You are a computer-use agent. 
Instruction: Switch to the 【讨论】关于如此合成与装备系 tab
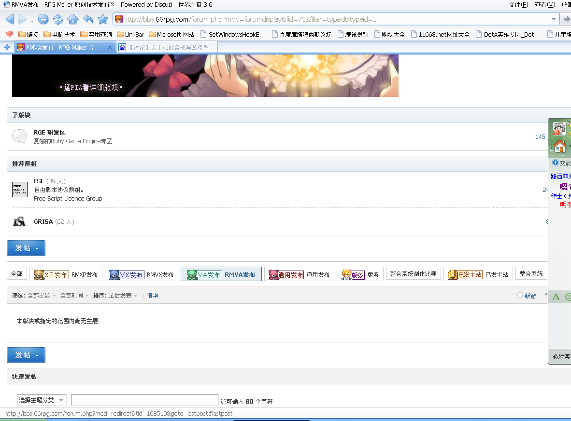click(168, 48)
